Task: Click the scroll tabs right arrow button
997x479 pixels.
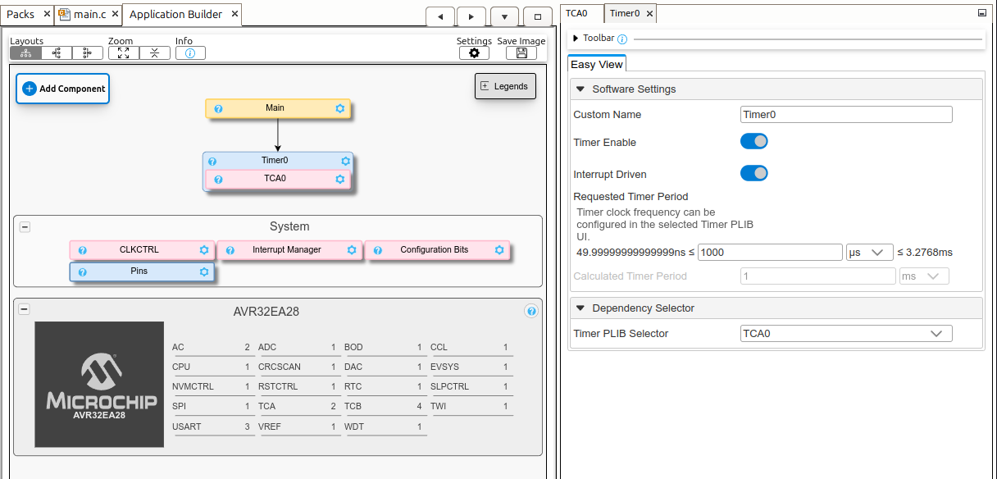Action: 471,16
